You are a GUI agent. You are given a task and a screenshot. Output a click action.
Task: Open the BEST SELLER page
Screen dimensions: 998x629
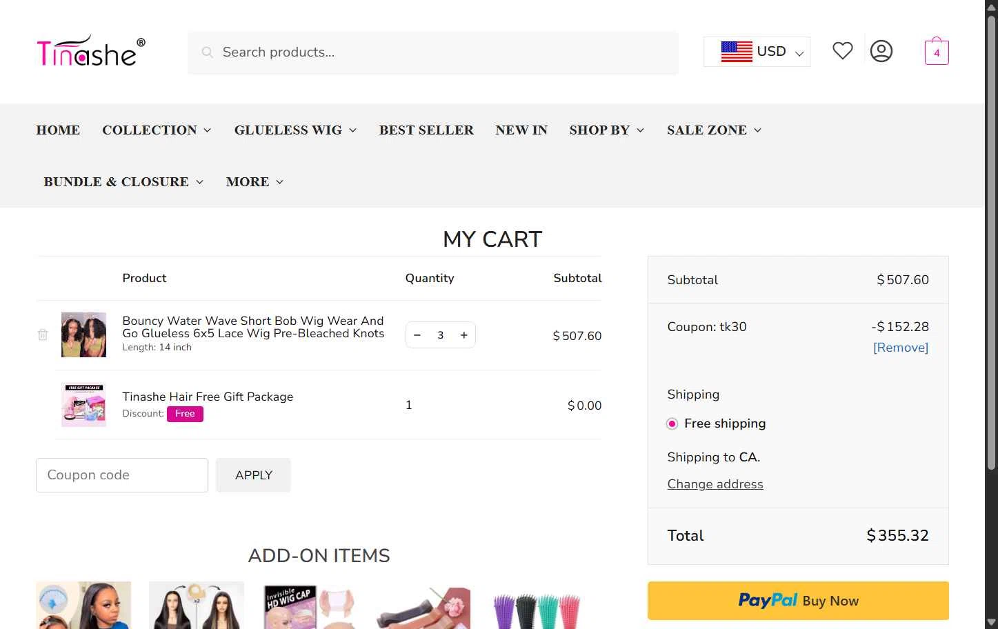tap(426, 130)
